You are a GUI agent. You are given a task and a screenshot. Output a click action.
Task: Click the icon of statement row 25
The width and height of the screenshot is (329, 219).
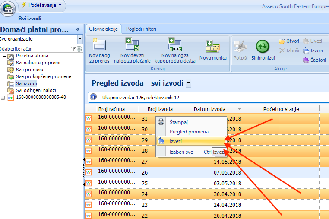pyautogui.click(x=89, y=183)
